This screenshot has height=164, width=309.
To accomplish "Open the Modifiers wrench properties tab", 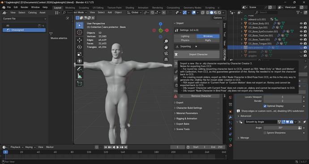I will [230, 117].
